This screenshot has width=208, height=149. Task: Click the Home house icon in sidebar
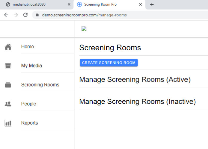[x=8, y=47]
